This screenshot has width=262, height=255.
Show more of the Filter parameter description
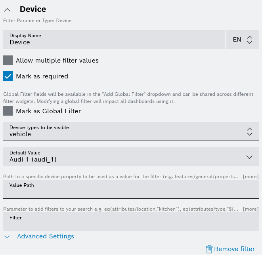pos(251,209)
